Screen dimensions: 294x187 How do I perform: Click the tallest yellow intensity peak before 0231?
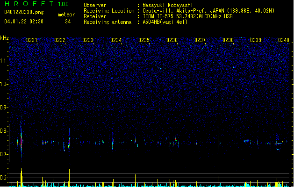(22, 178)
